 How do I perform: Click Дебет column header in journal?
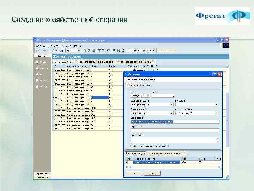point(99,66)
